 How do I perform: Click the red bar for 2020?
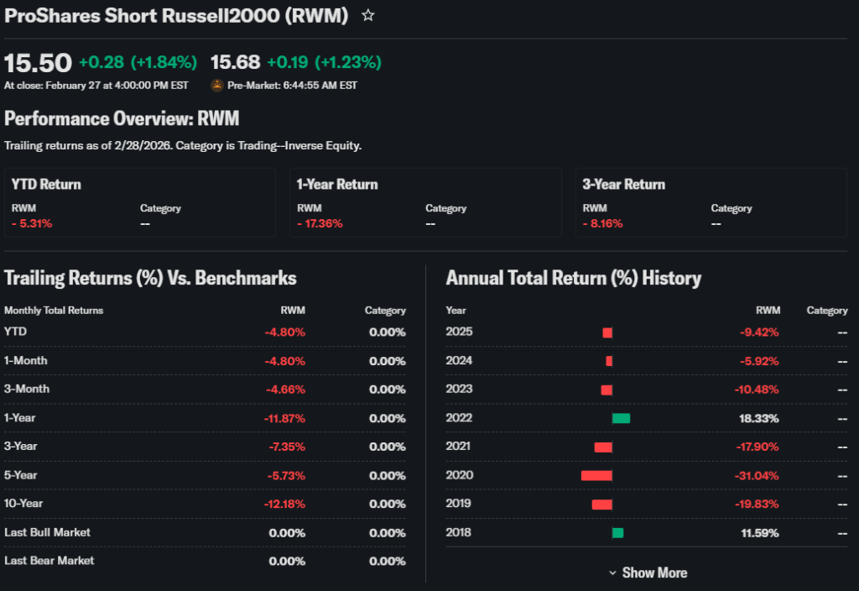coord(596,475)
